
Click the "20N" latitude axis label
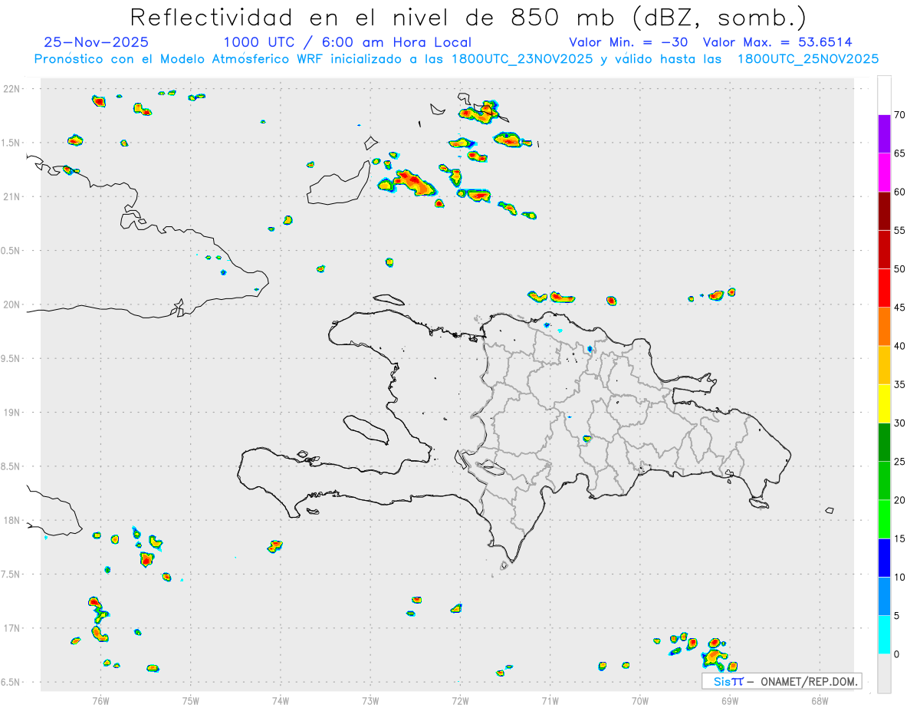(12, 304)
